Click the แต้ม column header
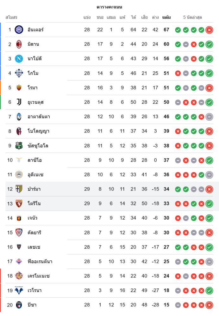Screen dimensions: 219x316 [166, 17]
